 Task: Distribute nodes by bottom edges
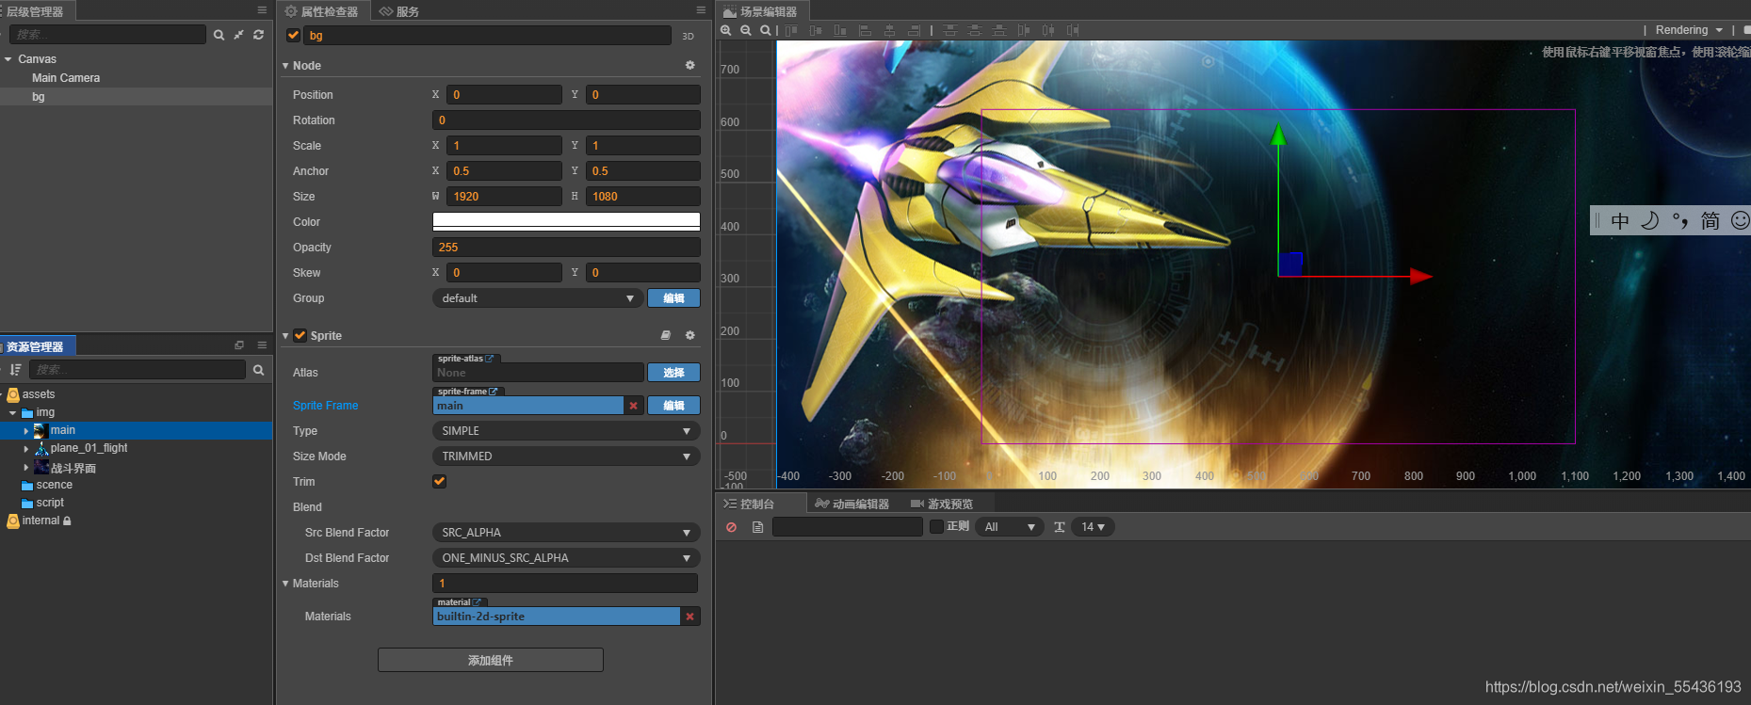click(999, 30)
